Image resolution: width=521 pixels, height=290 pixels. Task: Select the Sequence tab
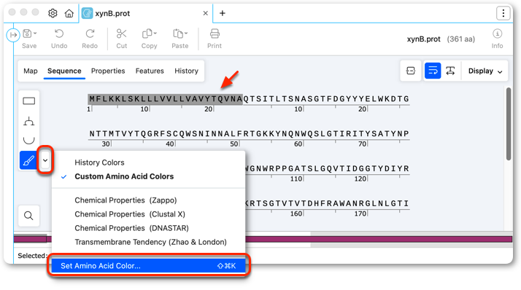coord(64,71)
